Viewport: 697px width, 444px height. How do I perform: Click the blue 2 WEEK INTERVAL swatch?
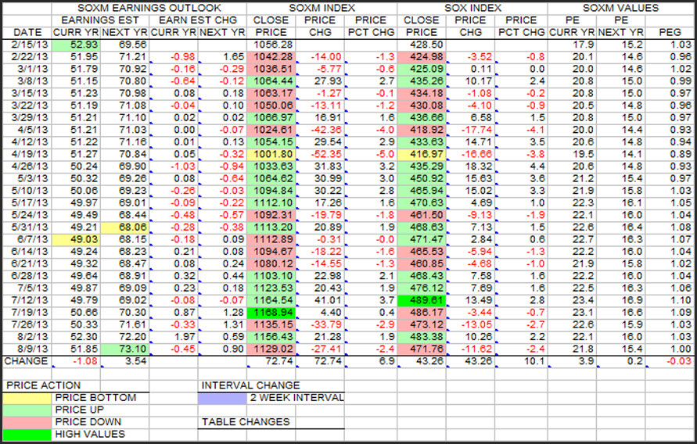[x=224, y=398]
